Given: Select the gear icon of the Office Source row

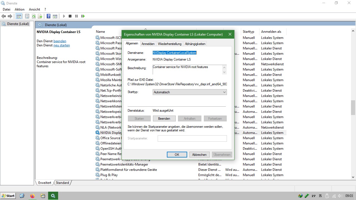Looking at the screenshot, I should pos(97,138).
